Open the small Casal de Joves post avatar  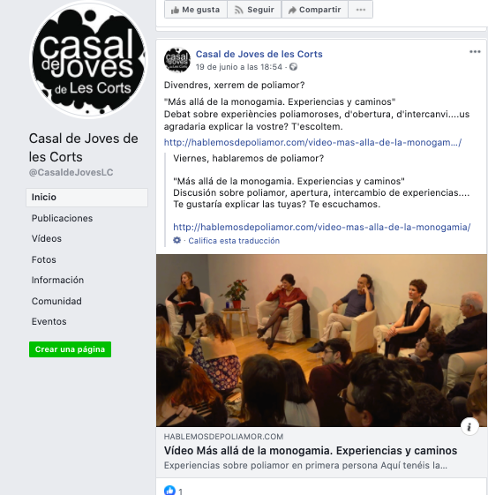(177, 60)
